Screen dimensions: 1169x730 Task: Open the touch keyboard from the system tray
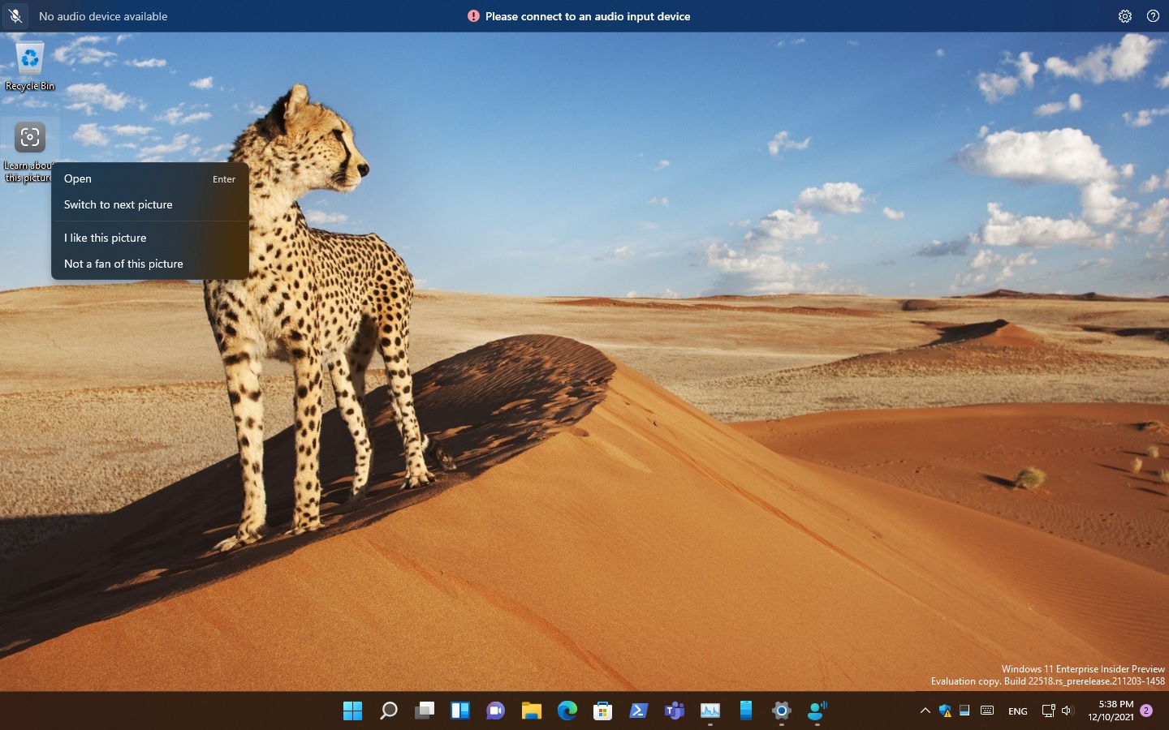pos(987,711)
